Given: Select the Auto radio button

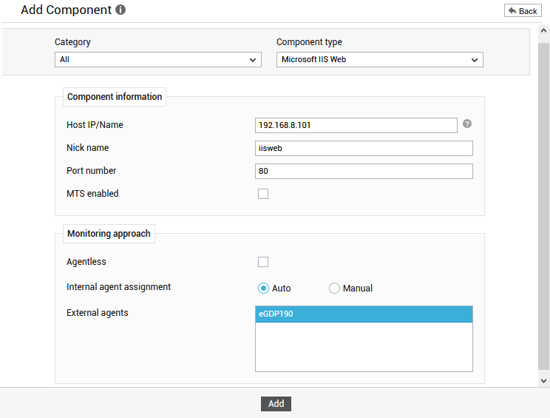Looking at the screenshot, I should click(263, 288).
